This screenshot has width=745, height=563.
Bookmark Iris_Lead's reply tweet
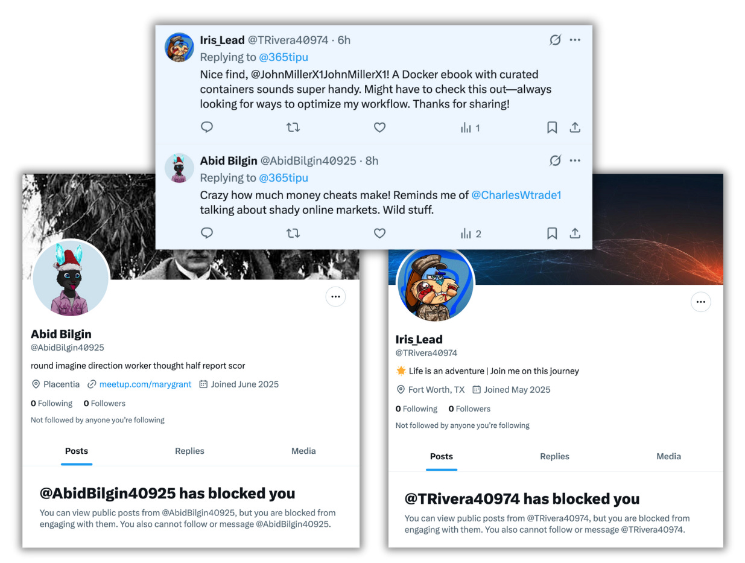[552, 127]
